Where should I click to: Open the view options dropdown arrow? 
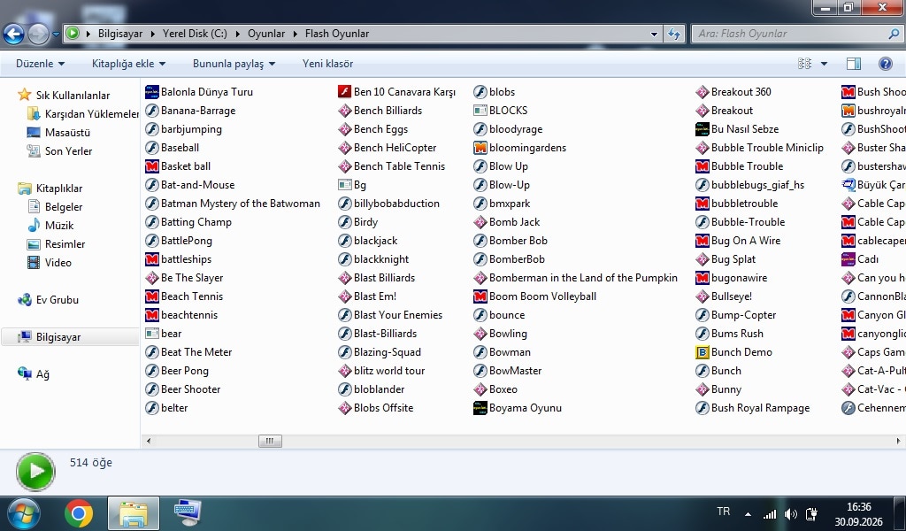(824, 64)
